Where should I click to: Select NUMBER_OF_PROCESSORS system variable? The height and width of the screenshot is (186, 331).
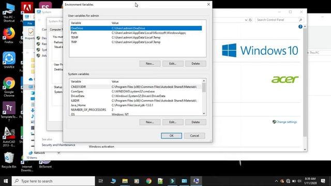[x=136, y=110]
